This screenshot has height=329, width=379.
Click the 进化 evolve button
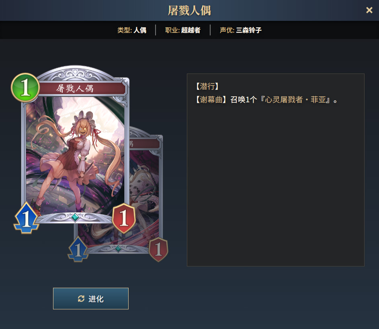(x=91, y=299)
